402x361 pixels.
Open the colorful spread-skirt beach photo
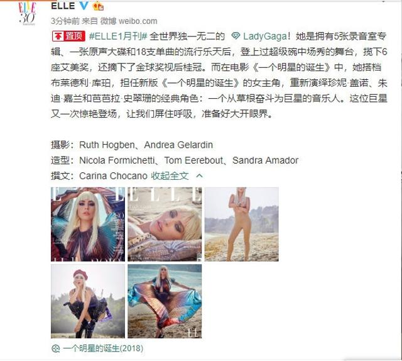(165, 301)
